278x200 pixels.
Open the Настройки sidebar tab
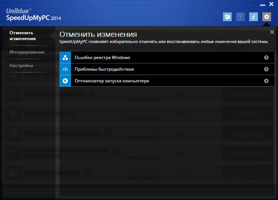click(28, 66)
